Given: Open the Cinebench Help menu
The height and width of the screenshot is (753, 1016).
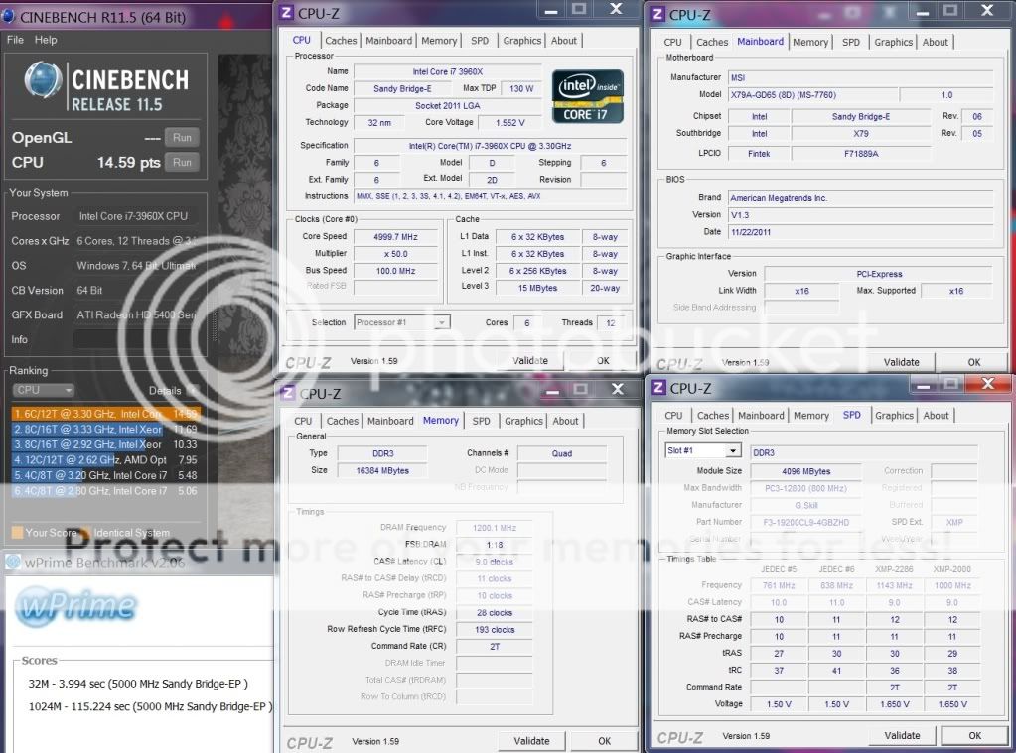Looking at the screenshot, I should pyautogui.click(x=46, y=40).
